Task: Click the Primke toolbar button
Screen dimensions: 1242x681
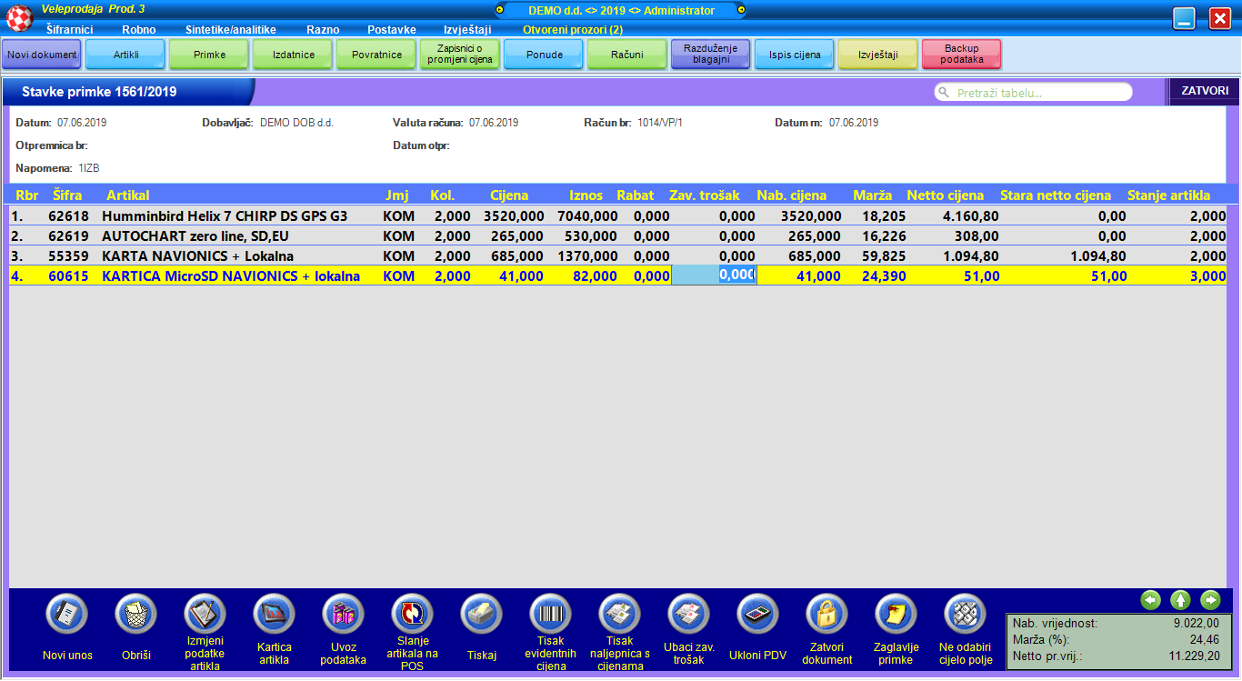Action: pyautogui.click(x=210, y=55)
